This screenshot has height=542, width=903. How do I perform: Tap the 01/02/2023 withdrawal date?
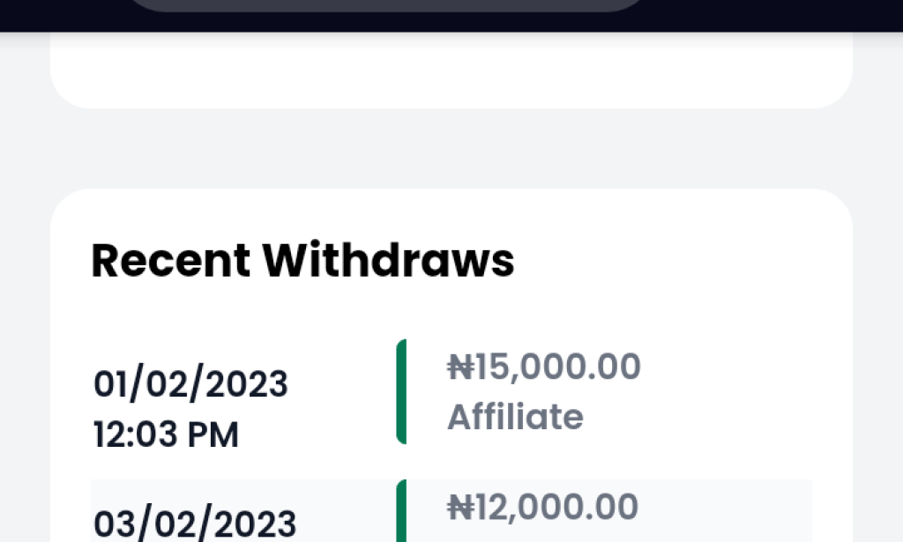pyautogui.click(x=190, y=382)
